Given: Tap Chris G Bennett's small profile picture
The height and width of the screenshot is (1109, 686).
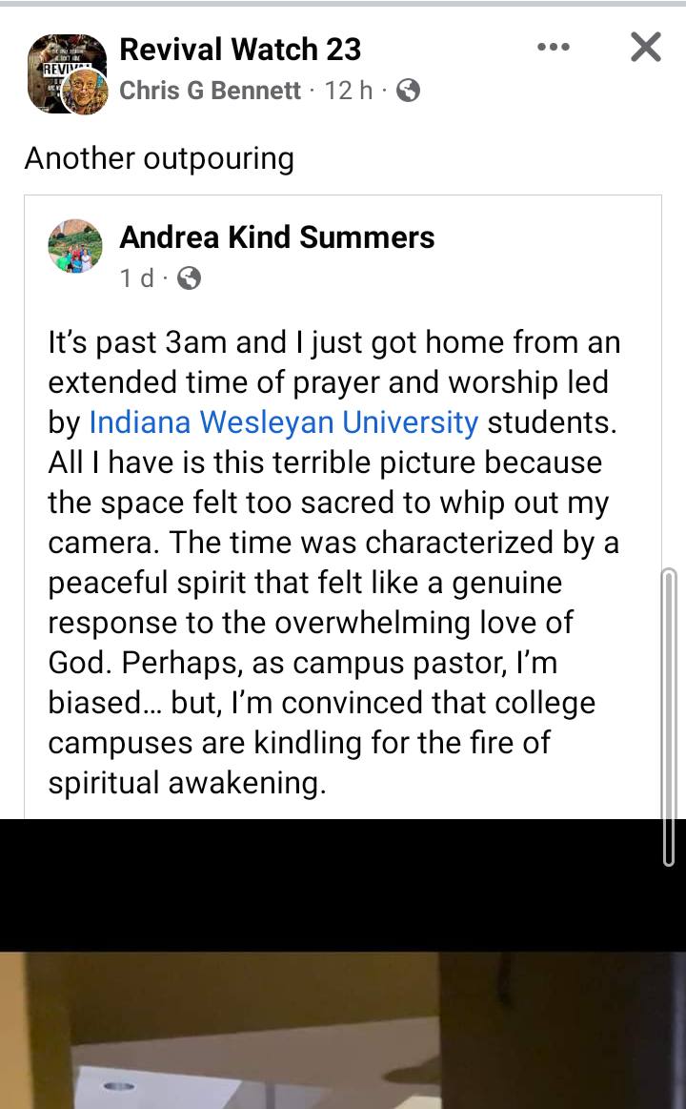Looking at the screenshot, I should [84, 92].
